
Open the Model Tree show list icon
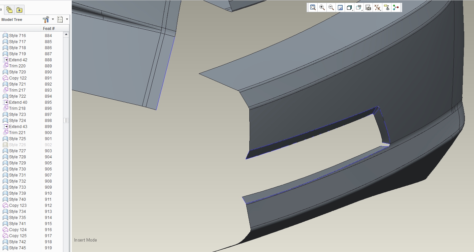60,20
